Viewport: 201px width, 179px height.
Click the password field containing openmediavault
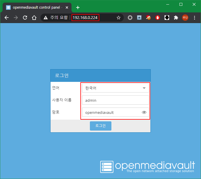click(x=115, y=112)
